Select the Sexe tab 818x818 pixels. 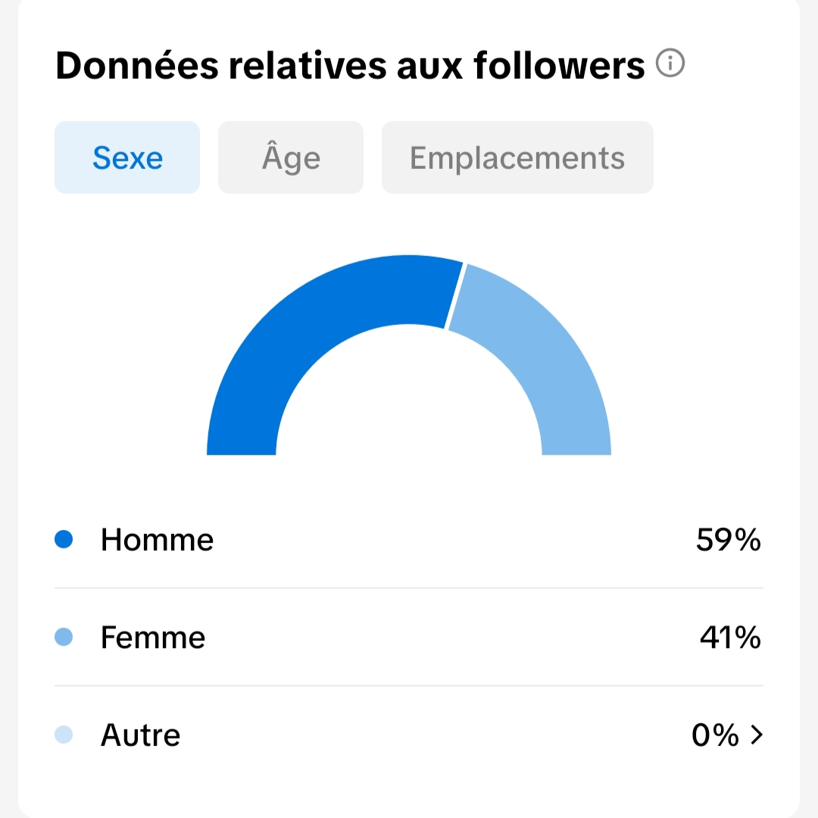[127, 158]
